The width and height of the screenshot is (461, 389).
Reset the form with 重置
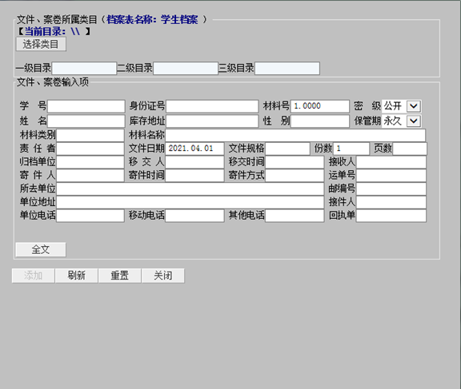(x=120, y=276)
